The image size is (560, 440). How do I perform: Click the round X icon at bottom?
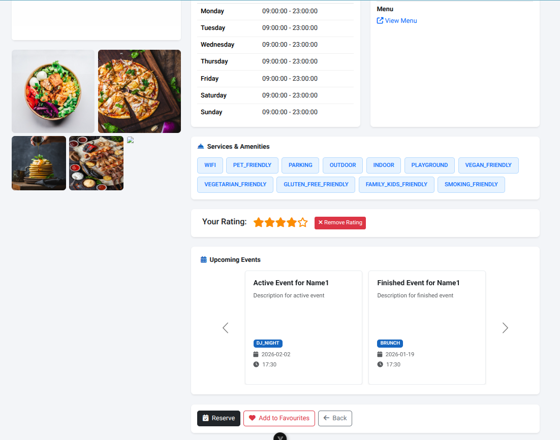280,436
